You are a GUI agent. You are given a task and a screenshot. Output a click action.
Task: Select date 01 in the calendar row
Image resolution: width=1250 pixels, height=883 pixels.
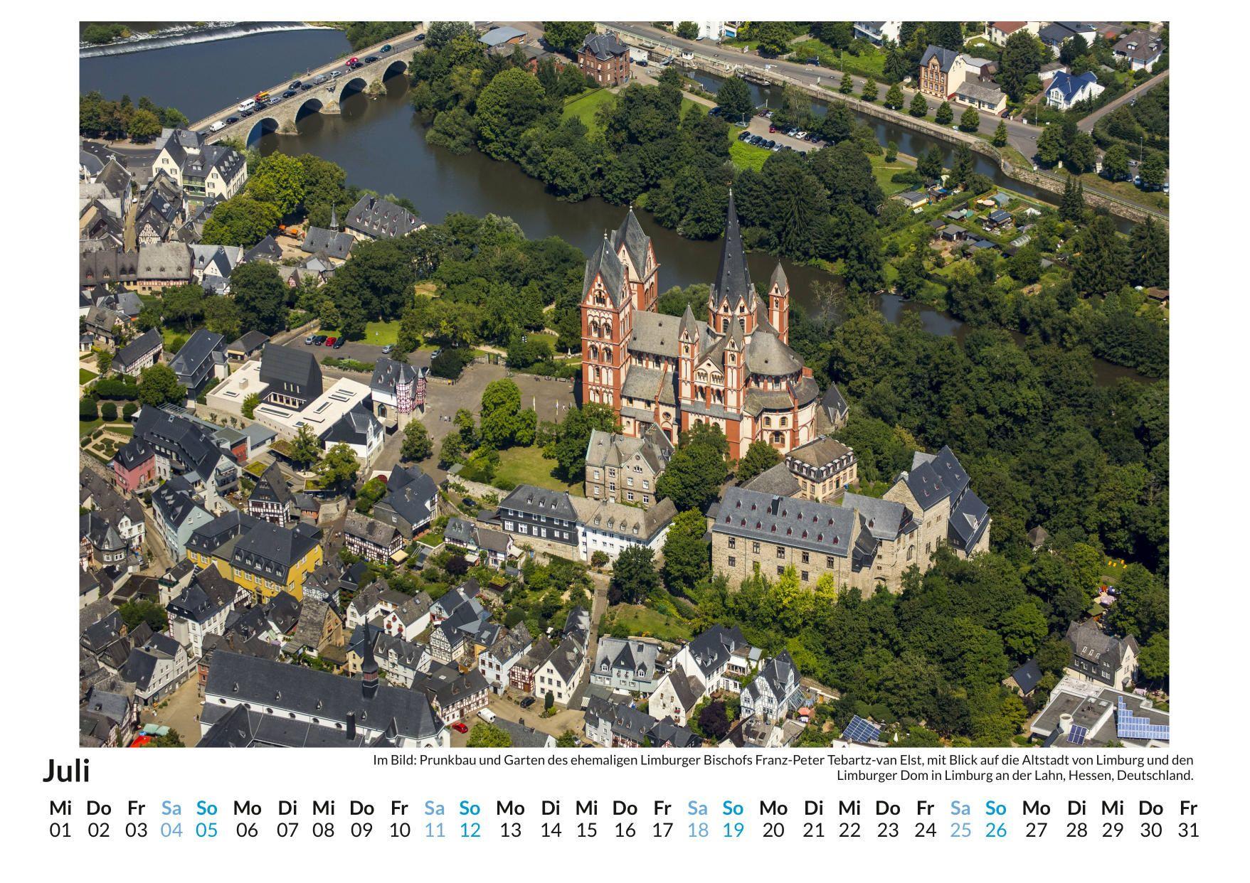click(x=60, y=830)
